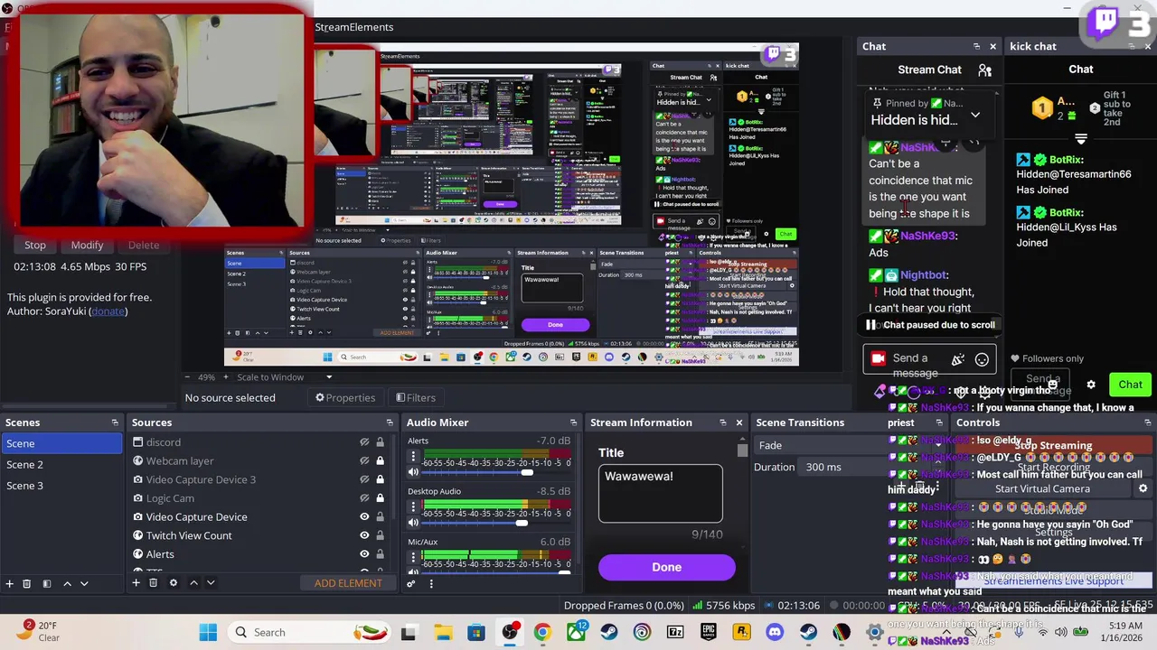Open Audio Mixer three-dot menu at bottom

[x=430, y=583]
